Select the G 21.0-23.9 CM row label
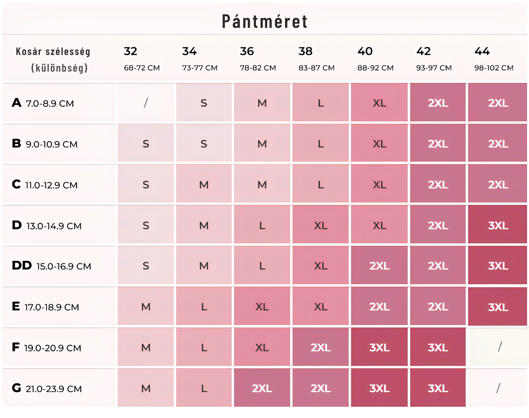 (x=47, y=388)
